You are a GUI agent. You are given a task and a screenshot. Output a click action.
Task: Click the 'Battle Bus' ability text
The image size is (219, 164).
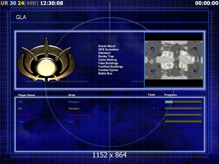click(105, 73)
